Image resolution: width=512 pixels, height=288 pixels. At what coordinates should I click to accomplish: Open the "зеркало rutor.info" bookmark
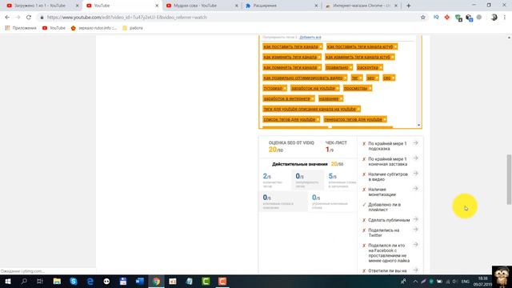(x=94, y=28)
